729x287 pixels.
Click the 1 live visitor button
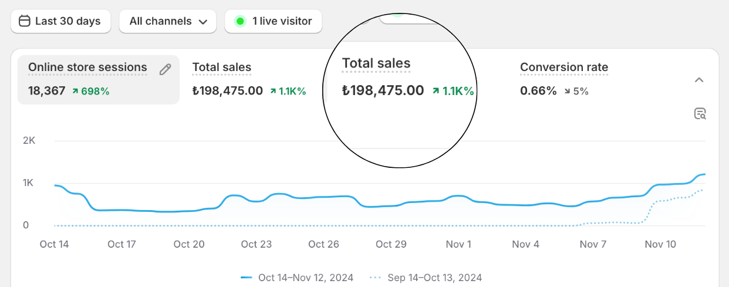pos(274,21)
